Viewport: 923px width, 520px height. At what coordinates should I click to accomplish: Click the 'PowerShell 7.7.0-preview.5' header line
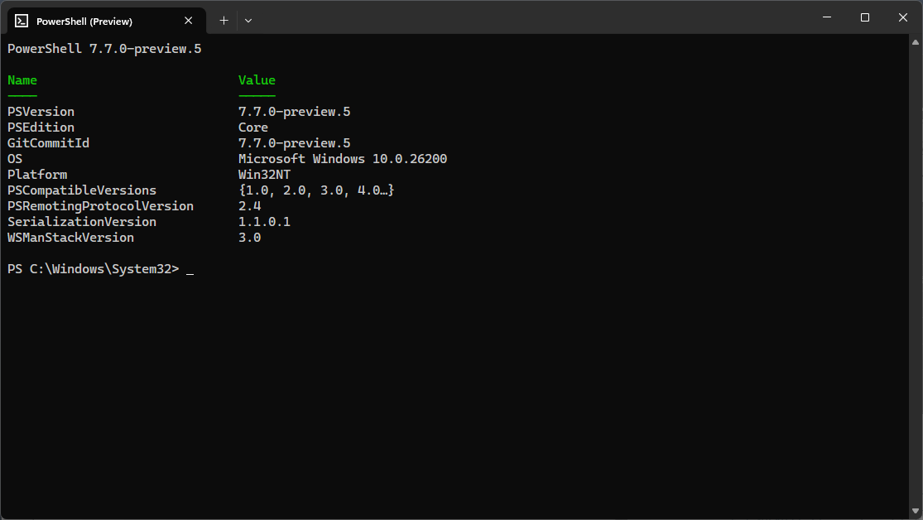click(x=104, y=49)
